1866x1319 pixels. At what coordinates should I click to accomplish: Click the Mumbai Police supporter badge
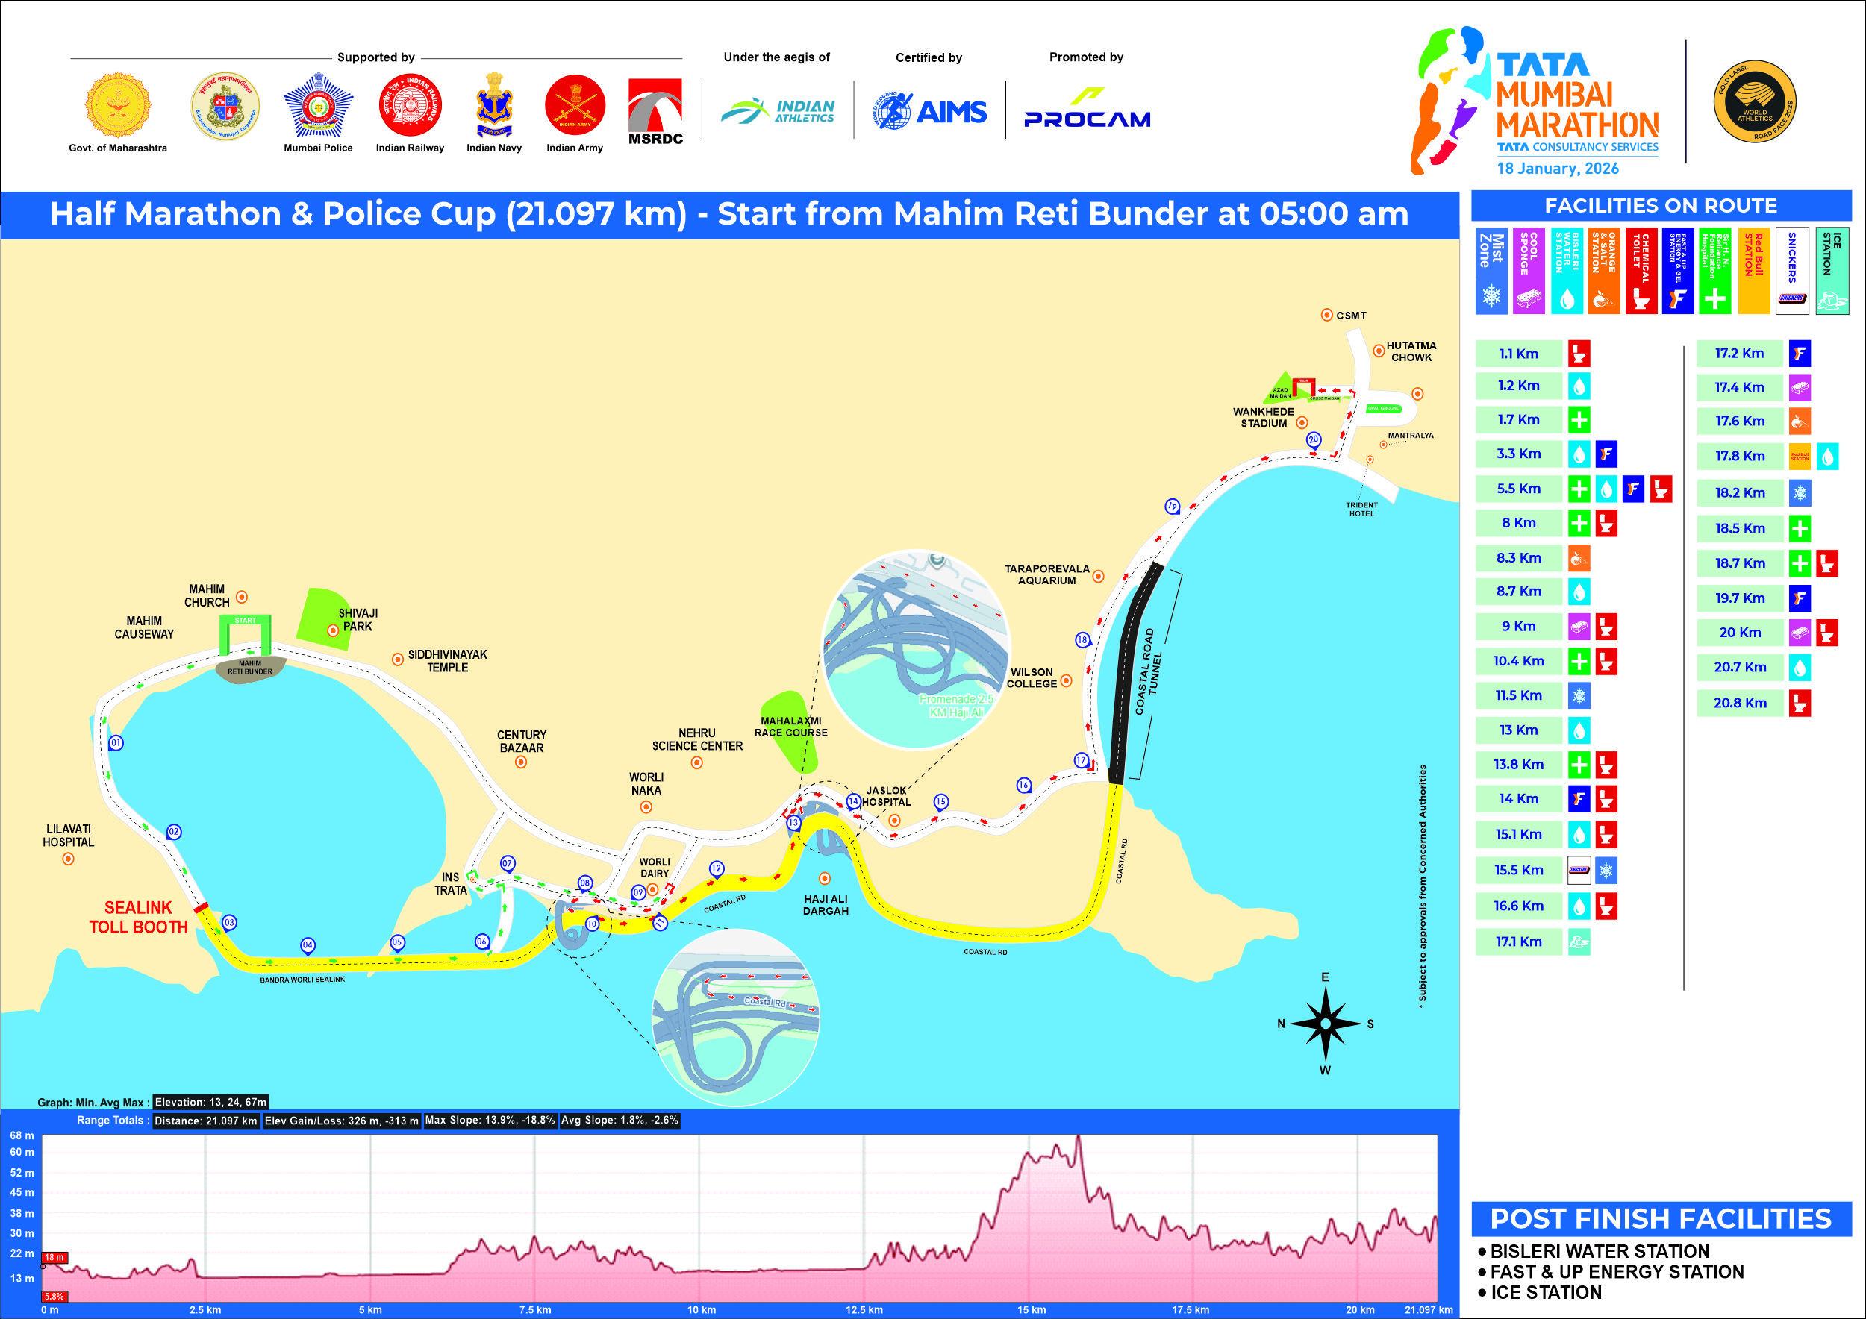tap(318, 107)
